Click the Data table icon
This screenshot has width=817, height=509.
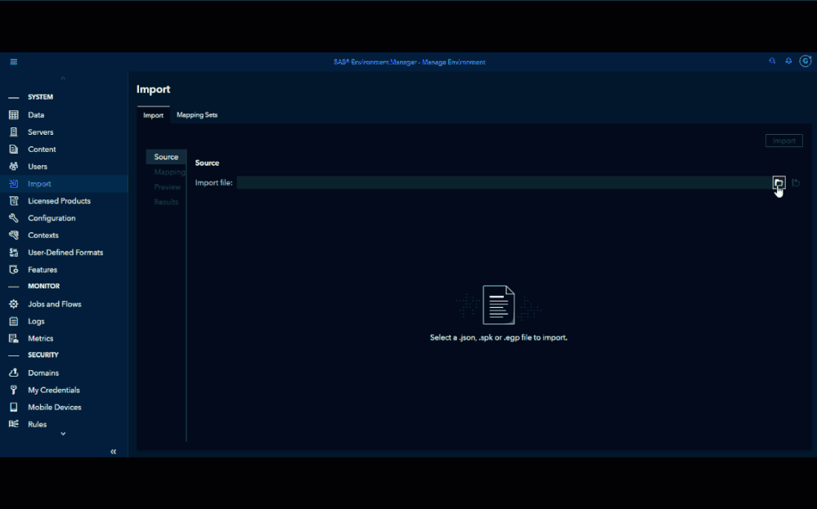[14, 115]
